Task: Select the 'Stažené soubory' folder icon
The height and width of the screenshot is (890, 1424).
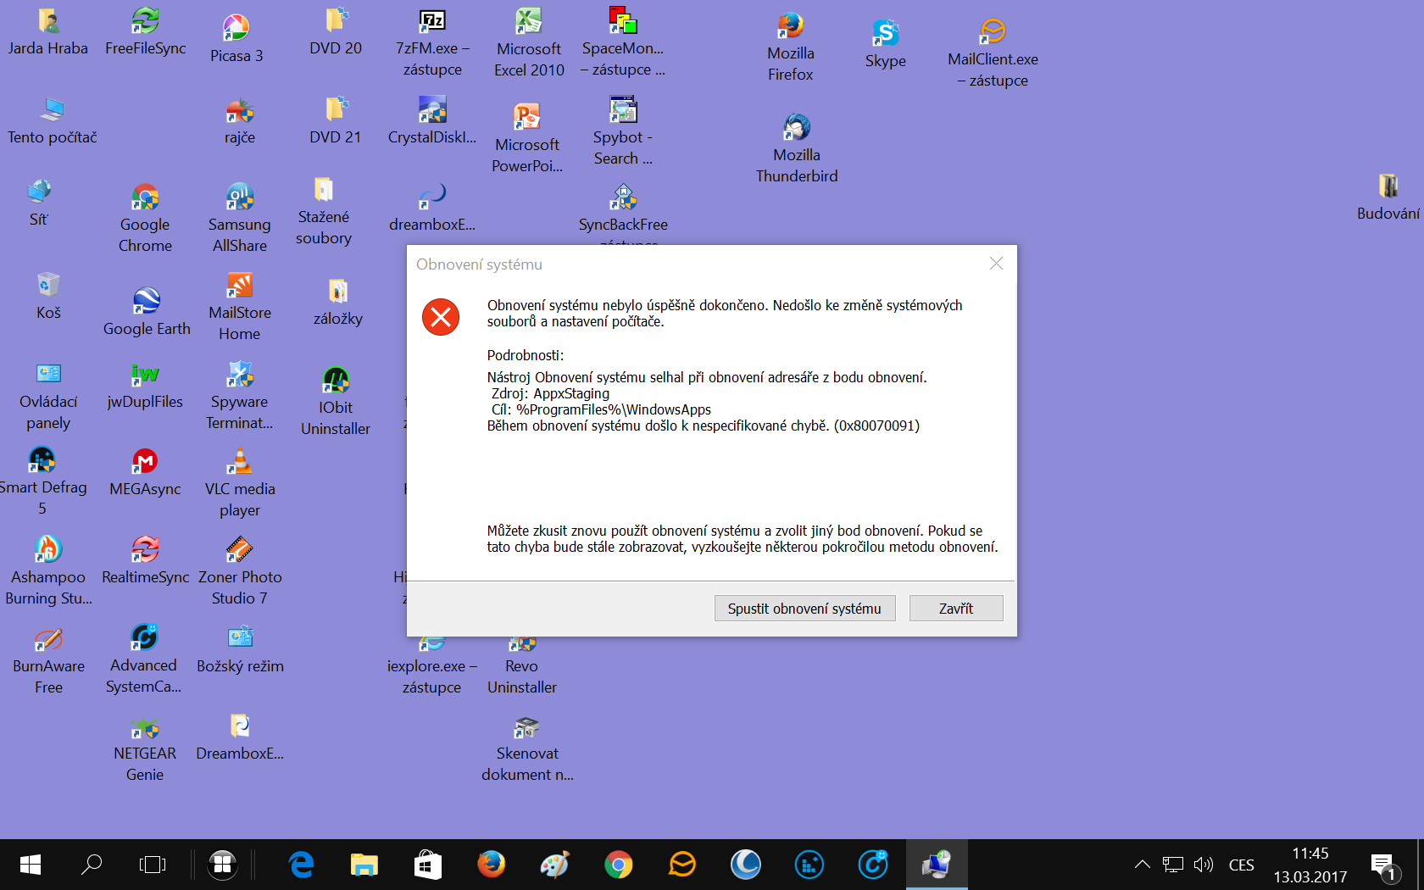Action: tap(324, 211)
